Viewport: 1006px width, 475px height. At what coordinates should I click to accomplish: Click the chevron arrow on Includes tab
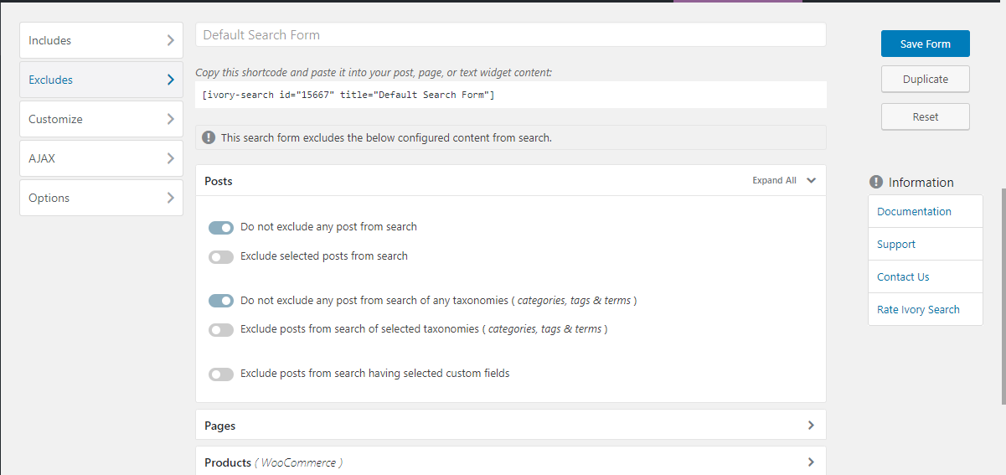[x=170, y=40]
